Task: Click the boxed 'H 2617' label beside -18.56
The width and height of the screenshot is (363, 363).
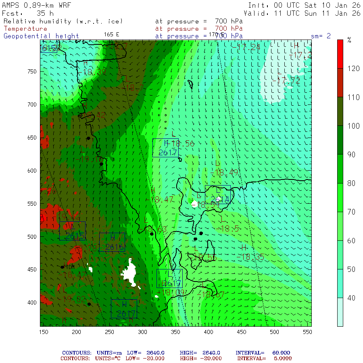Action: click(165, 148)
